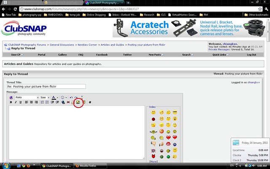Go to Newbies Corner breadcrumb link

tap(87, 45)
